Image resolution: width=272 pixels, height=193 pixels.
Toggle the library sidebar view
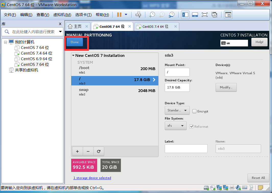click(185, 15)
